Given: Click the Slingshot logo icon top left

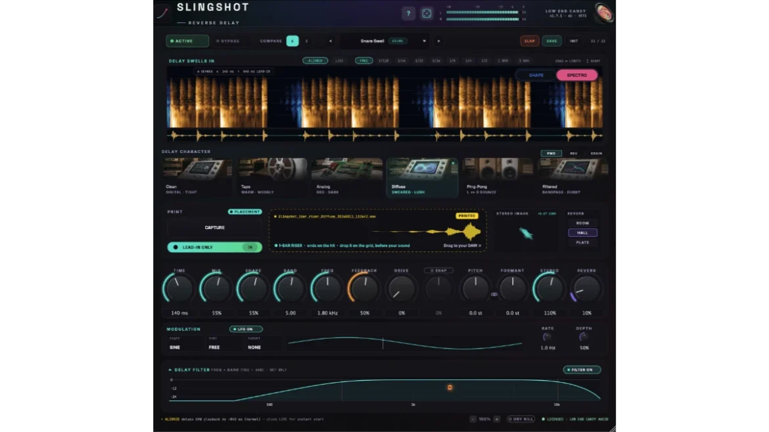Looking at the screenshot, I should pos(162,12).
